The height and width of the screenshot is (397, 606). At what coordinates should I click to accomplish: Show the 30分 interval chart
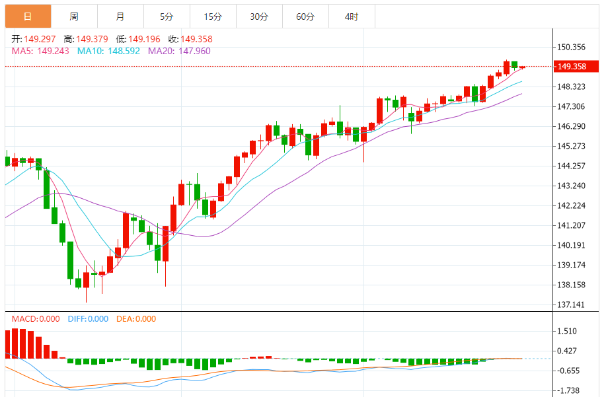tap(259, 17)
